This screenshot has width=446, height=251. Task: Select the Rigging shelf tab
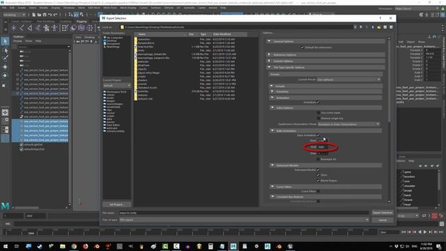pyautogui.click(x=82, y=22)
